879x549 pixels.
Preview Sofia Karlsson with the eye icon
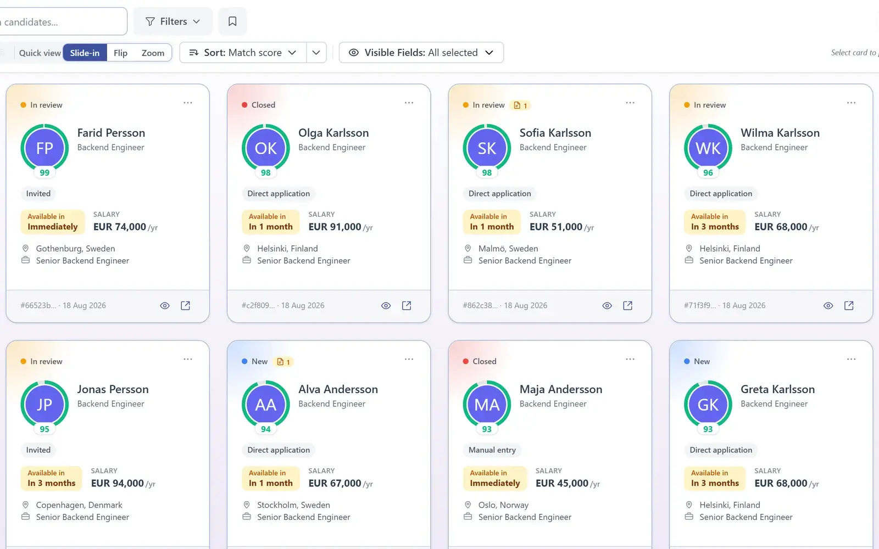coord(607,306)
